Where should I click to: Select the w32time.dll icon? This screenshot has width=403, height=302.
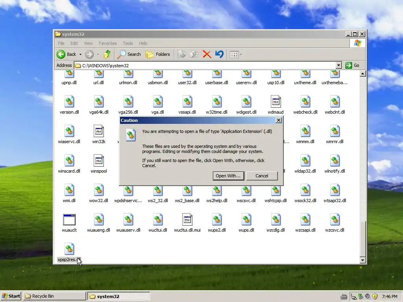tap(217, 102)
